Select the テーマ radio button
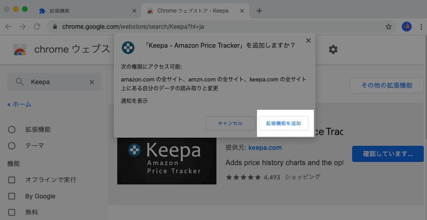Image resolution: width=427 pixels, height=220 pixels. point(12,146)
